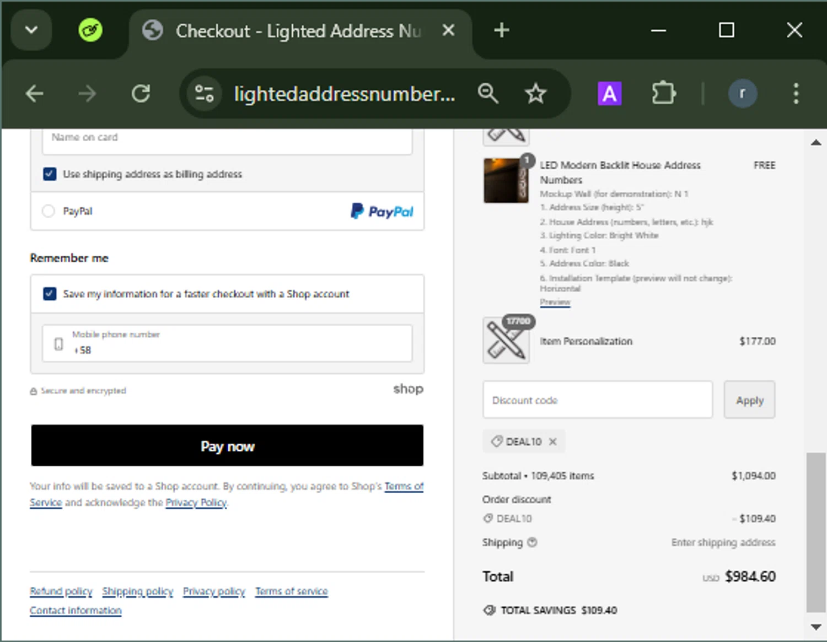Open a new tab with plus button
The width and height of the screenshot is (827, 642).
pyautogui.click(x=501, y=30)
